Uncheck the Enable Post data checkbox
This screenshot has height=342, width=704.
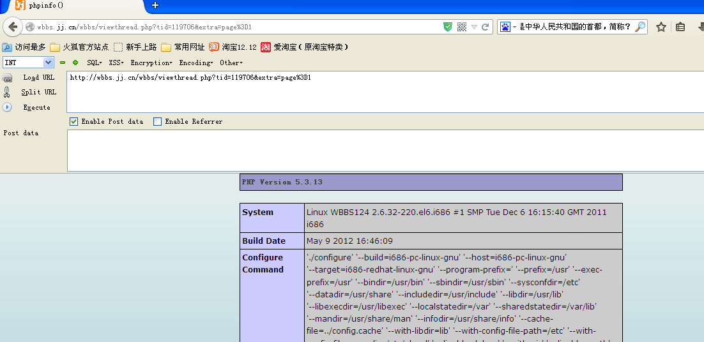pyautogui.click(x=73, y=121)
